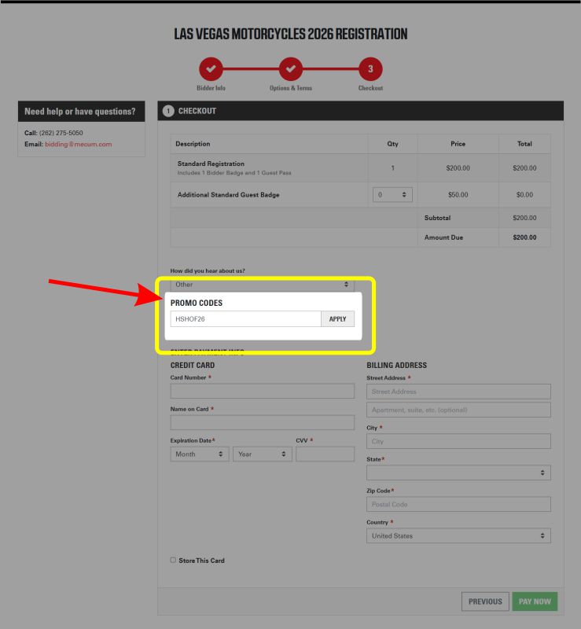Focus the City field
This screenshot has width=581, height=629.
(458, 441)
